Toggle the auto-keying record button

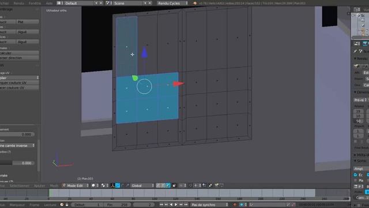(x=235, y=205)
